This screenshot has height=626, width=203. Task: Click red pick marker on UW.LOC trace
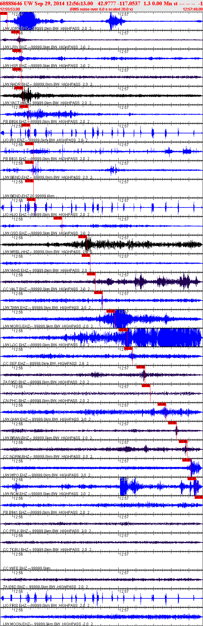tap(123, 330)
